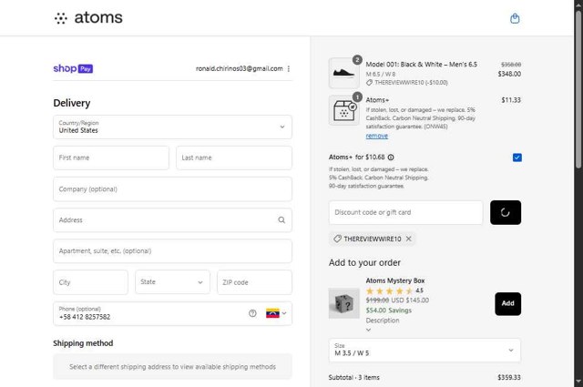This screenshot has height=387, width=583.
Task: Focus the Apartment, suite, etc. field
Action: point(172,251)
